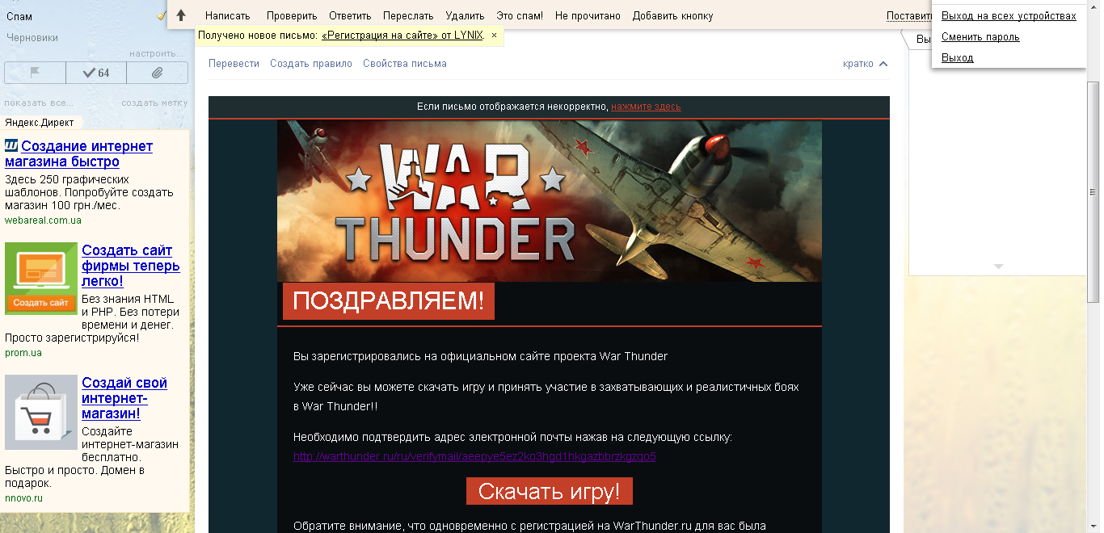Close the new mail notification popup

point(495,36)
